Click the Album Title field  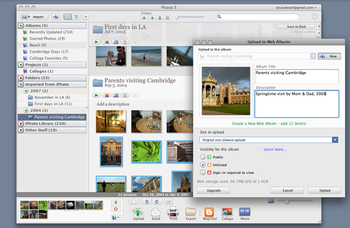coord(296,77)
